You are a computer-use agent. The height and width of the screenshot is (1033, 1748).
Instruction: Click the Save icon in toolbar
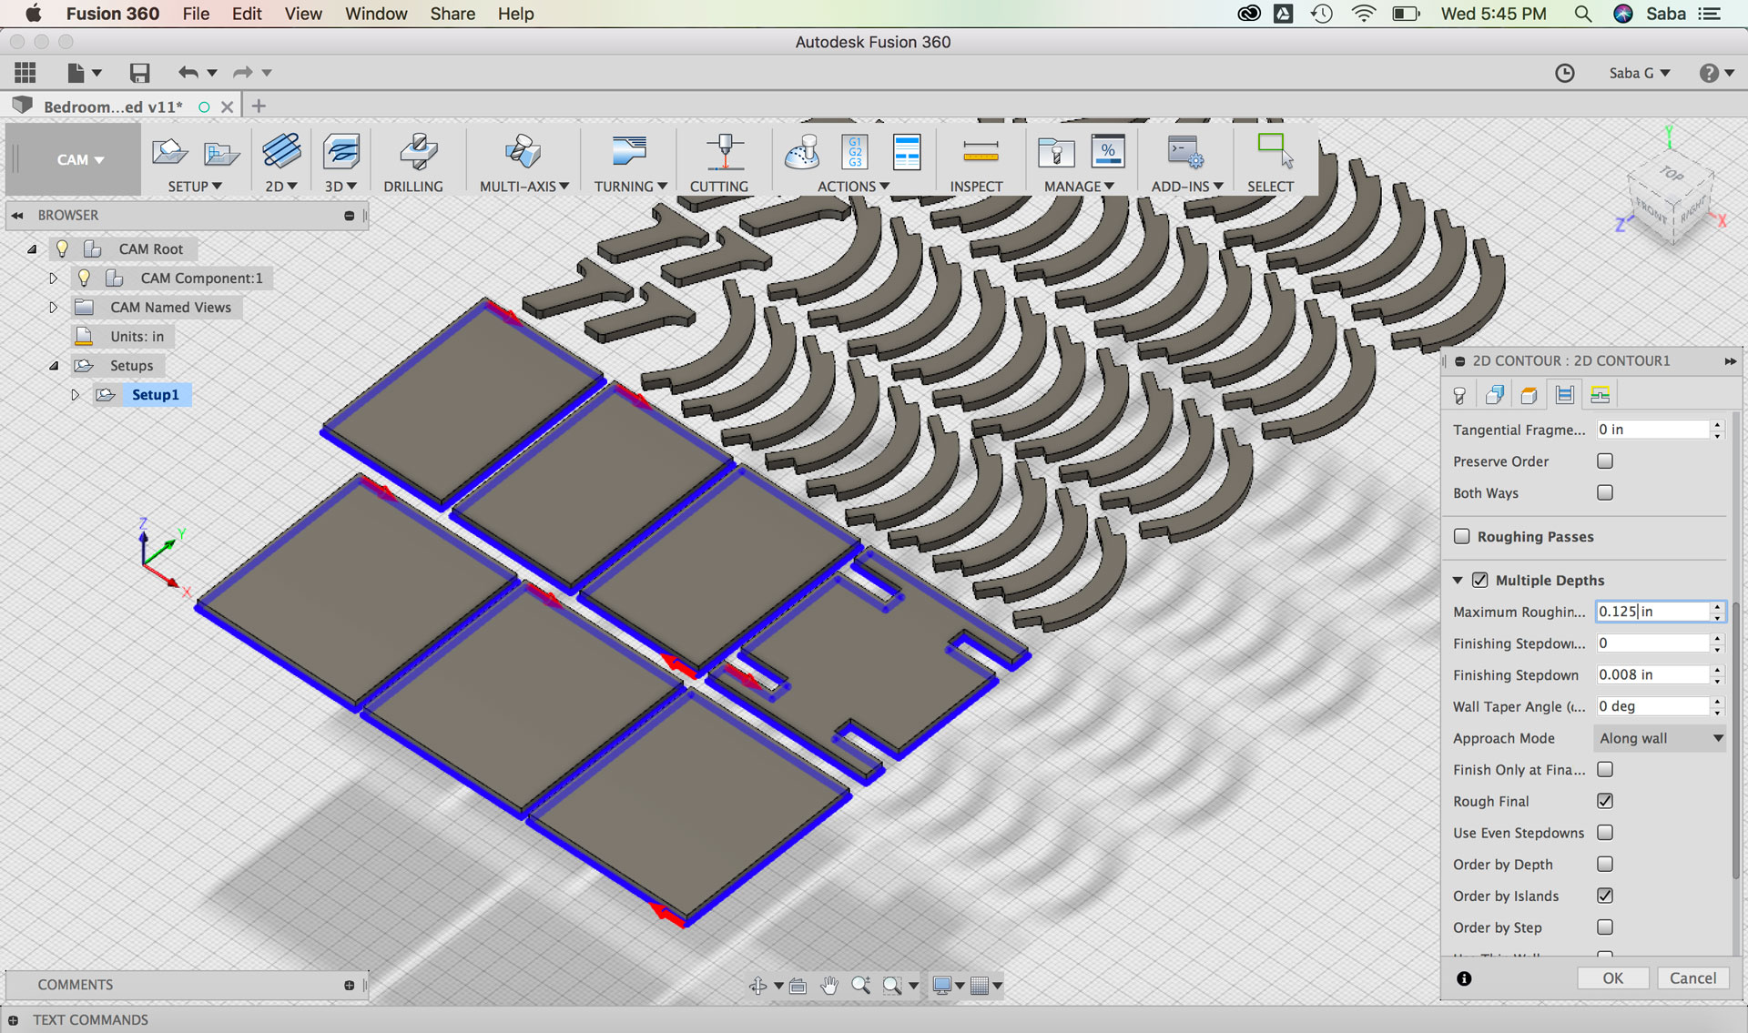click(x=139, y=73)
